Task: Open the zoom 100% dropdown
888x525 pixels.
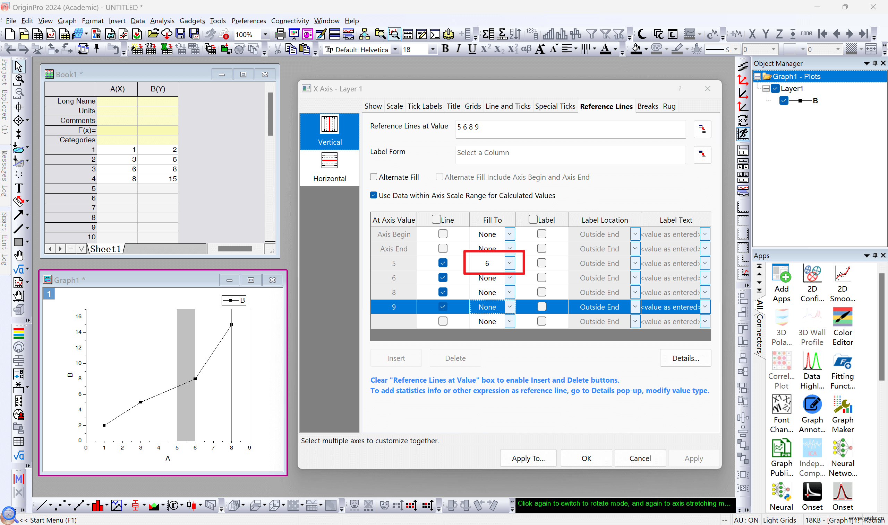Action: pos(265,34)
